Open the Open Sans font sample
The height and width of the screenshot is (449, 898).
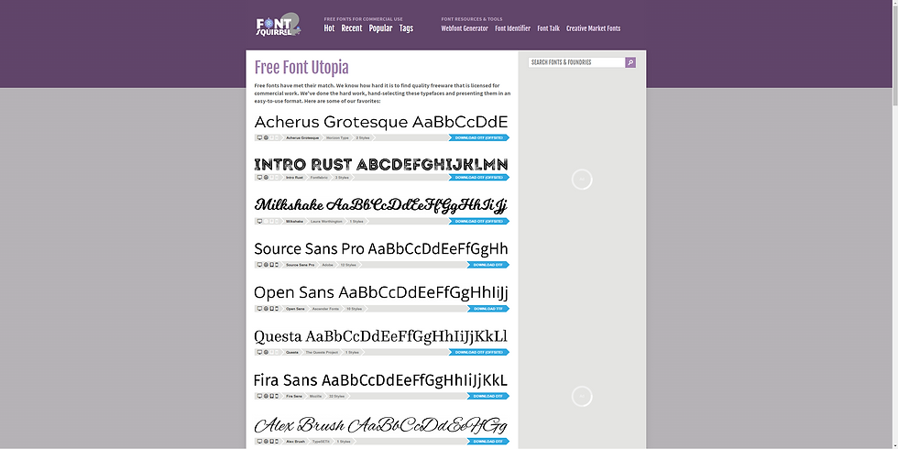click(381, 292)
